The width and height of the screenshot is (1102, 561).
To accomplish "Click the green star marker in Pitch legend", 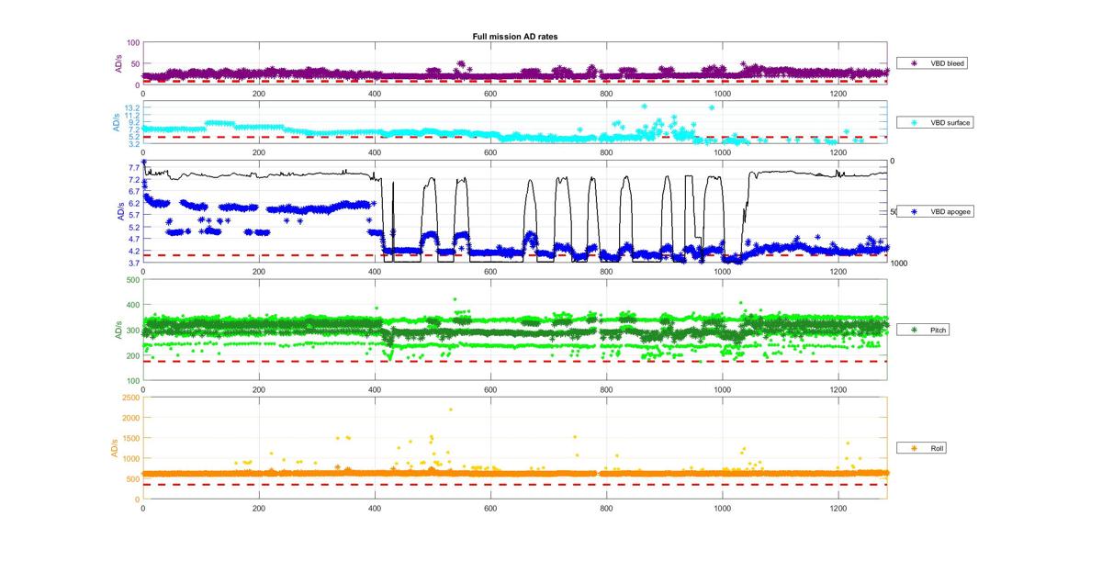I will coord(914,329).
